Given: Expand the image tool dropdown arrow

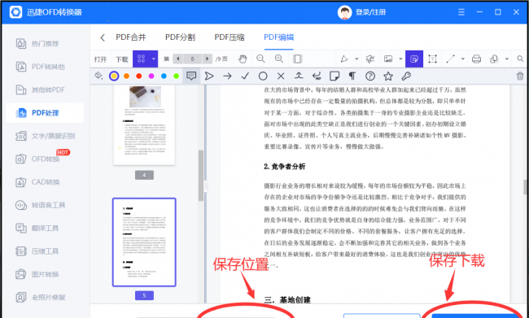Looking at the screenshot, I should [x=400, y=59].
